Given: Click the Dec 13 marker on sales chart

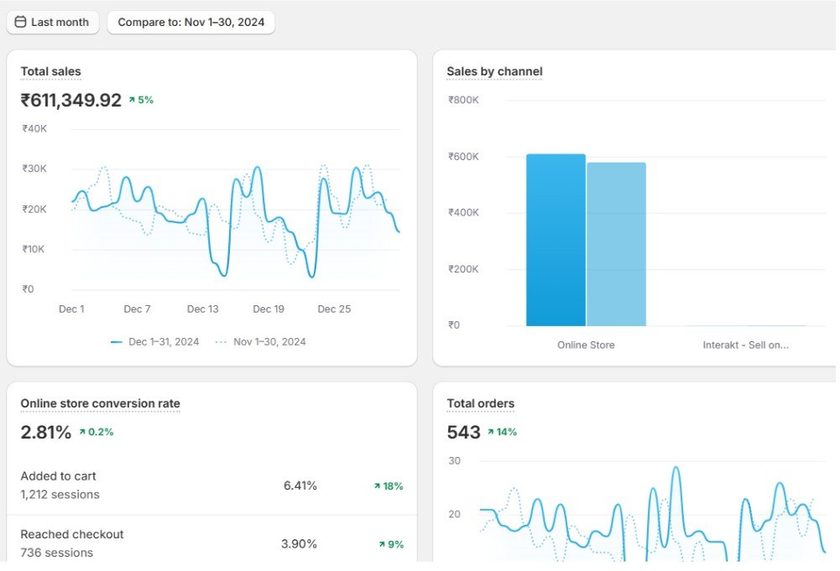Looking at the screenshot, I should pyautogui.click(x=202, y=309).
